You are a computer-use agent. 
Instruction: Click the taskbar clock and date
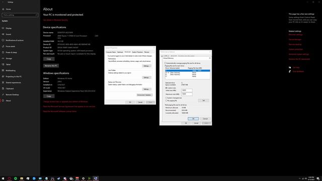click(311, 178)
